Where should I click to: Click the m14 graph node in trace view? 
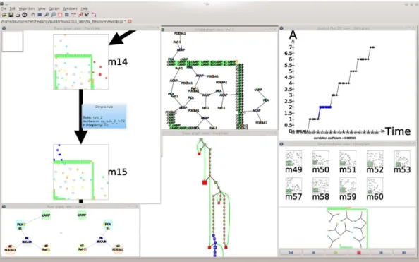click(81, 61)
